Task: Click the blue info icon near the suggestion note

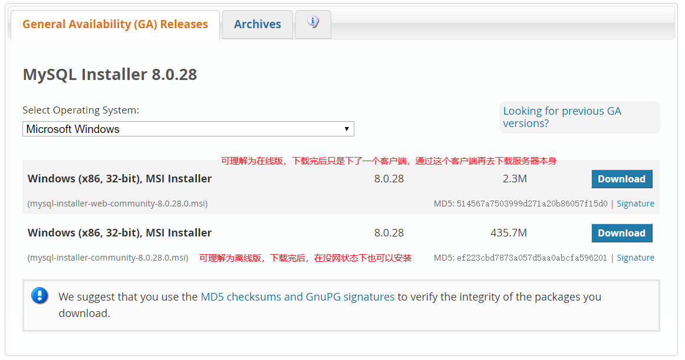Action: pyautogui.click(x=39, y=296)
